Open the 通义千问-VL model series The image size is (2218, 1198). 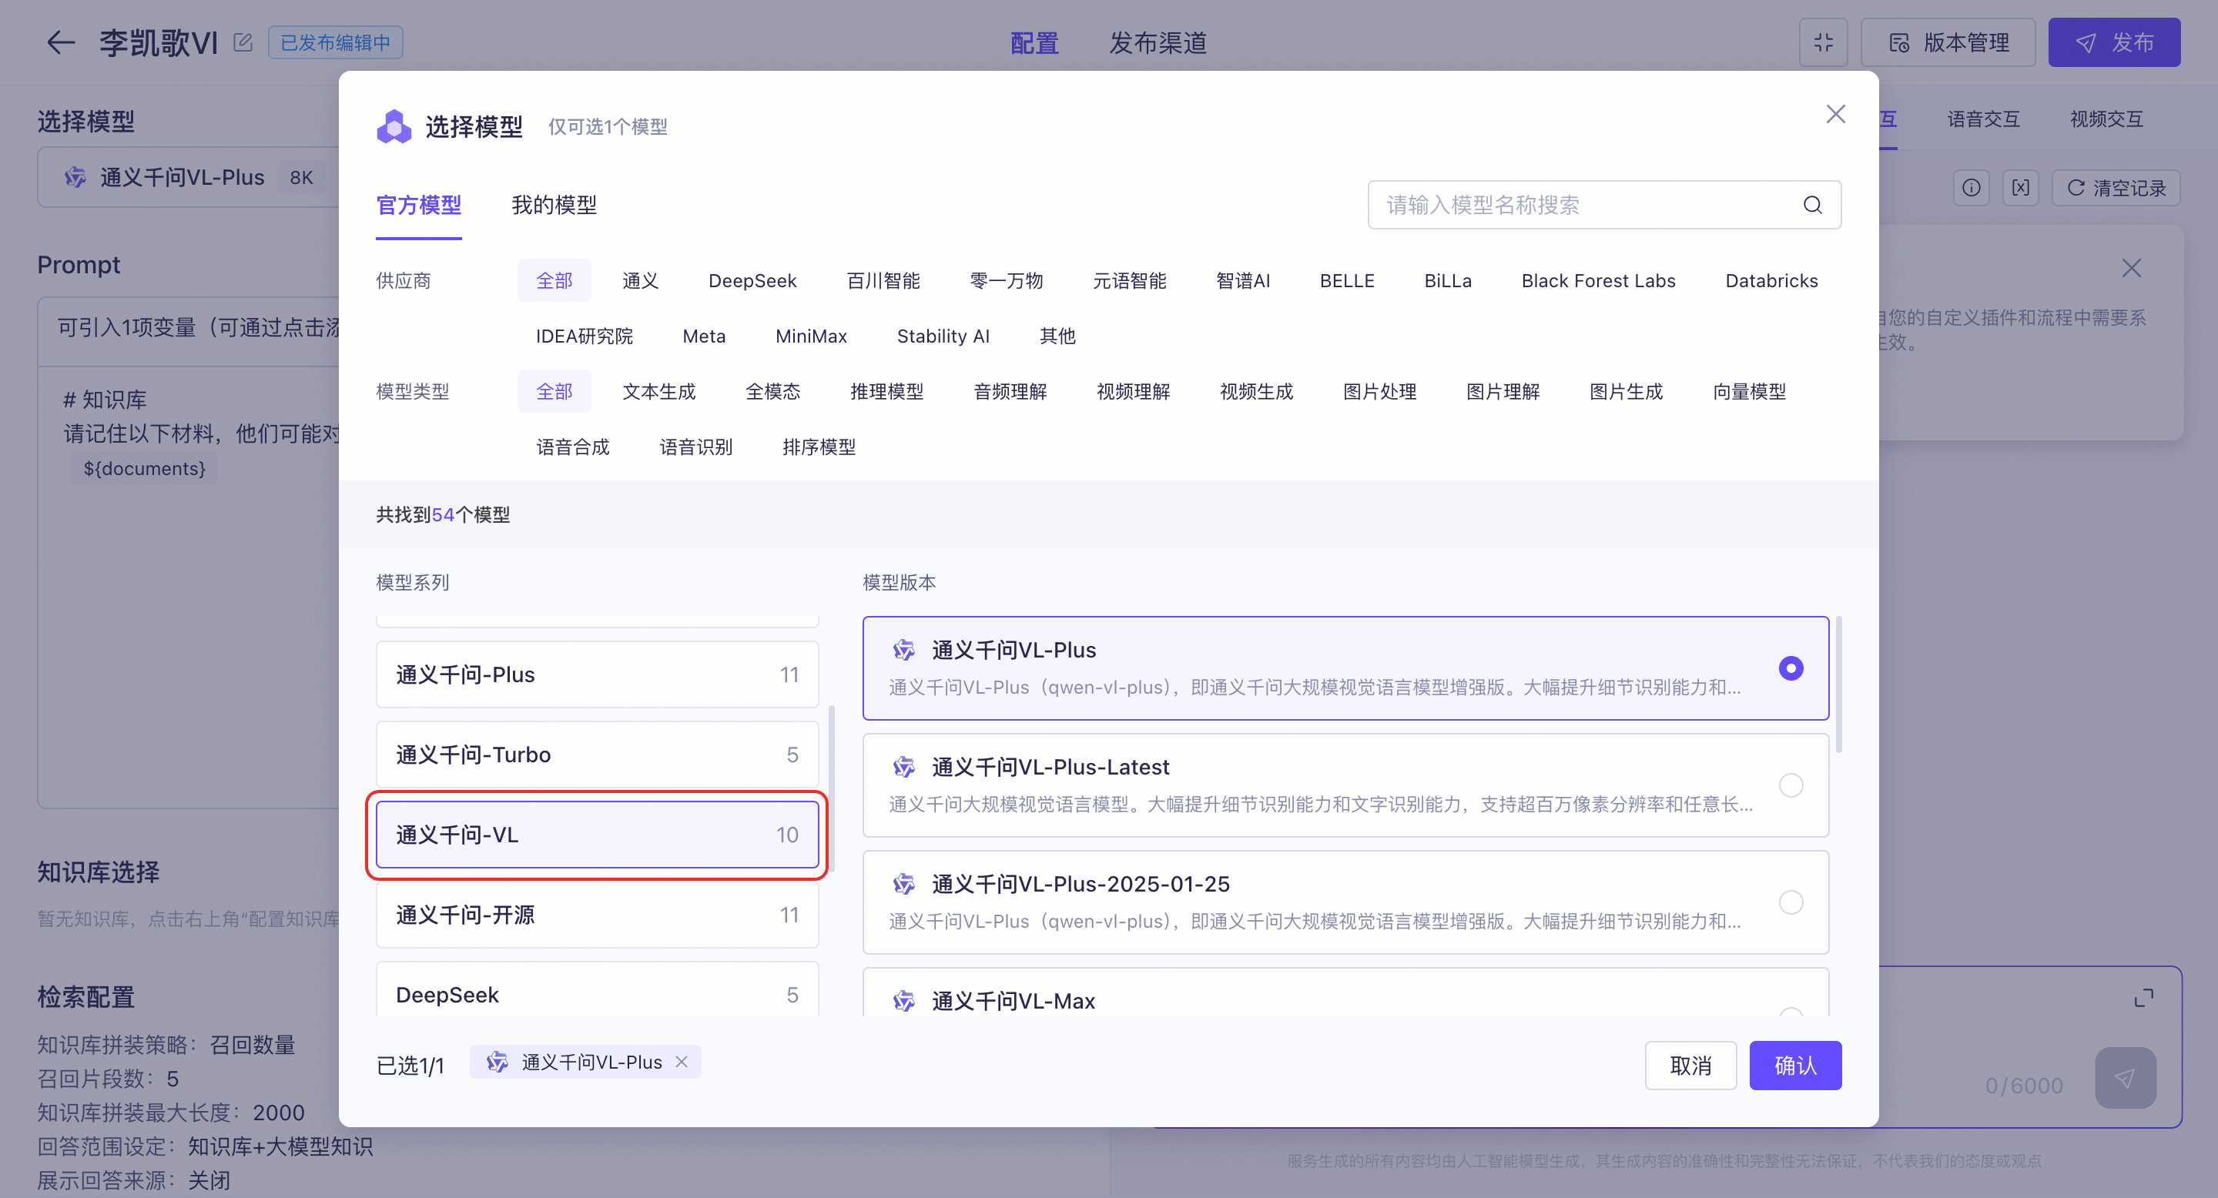[x=597, y=835]
